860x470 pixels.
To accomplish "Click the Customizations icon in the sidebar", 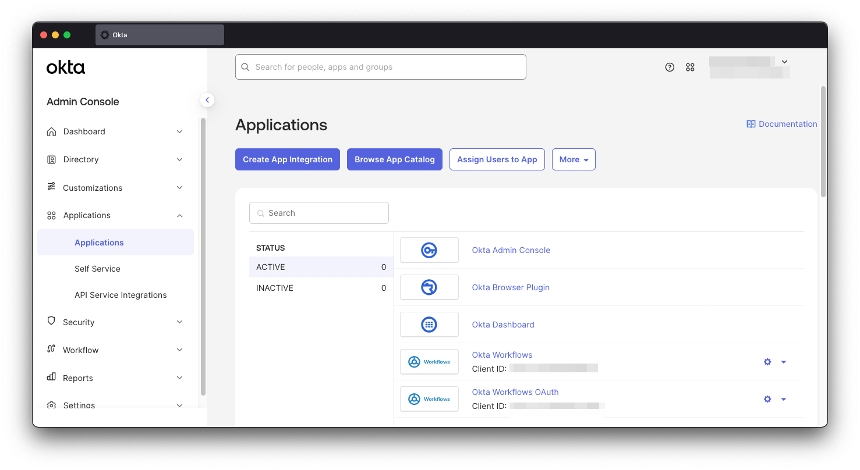I will (52, 187).
